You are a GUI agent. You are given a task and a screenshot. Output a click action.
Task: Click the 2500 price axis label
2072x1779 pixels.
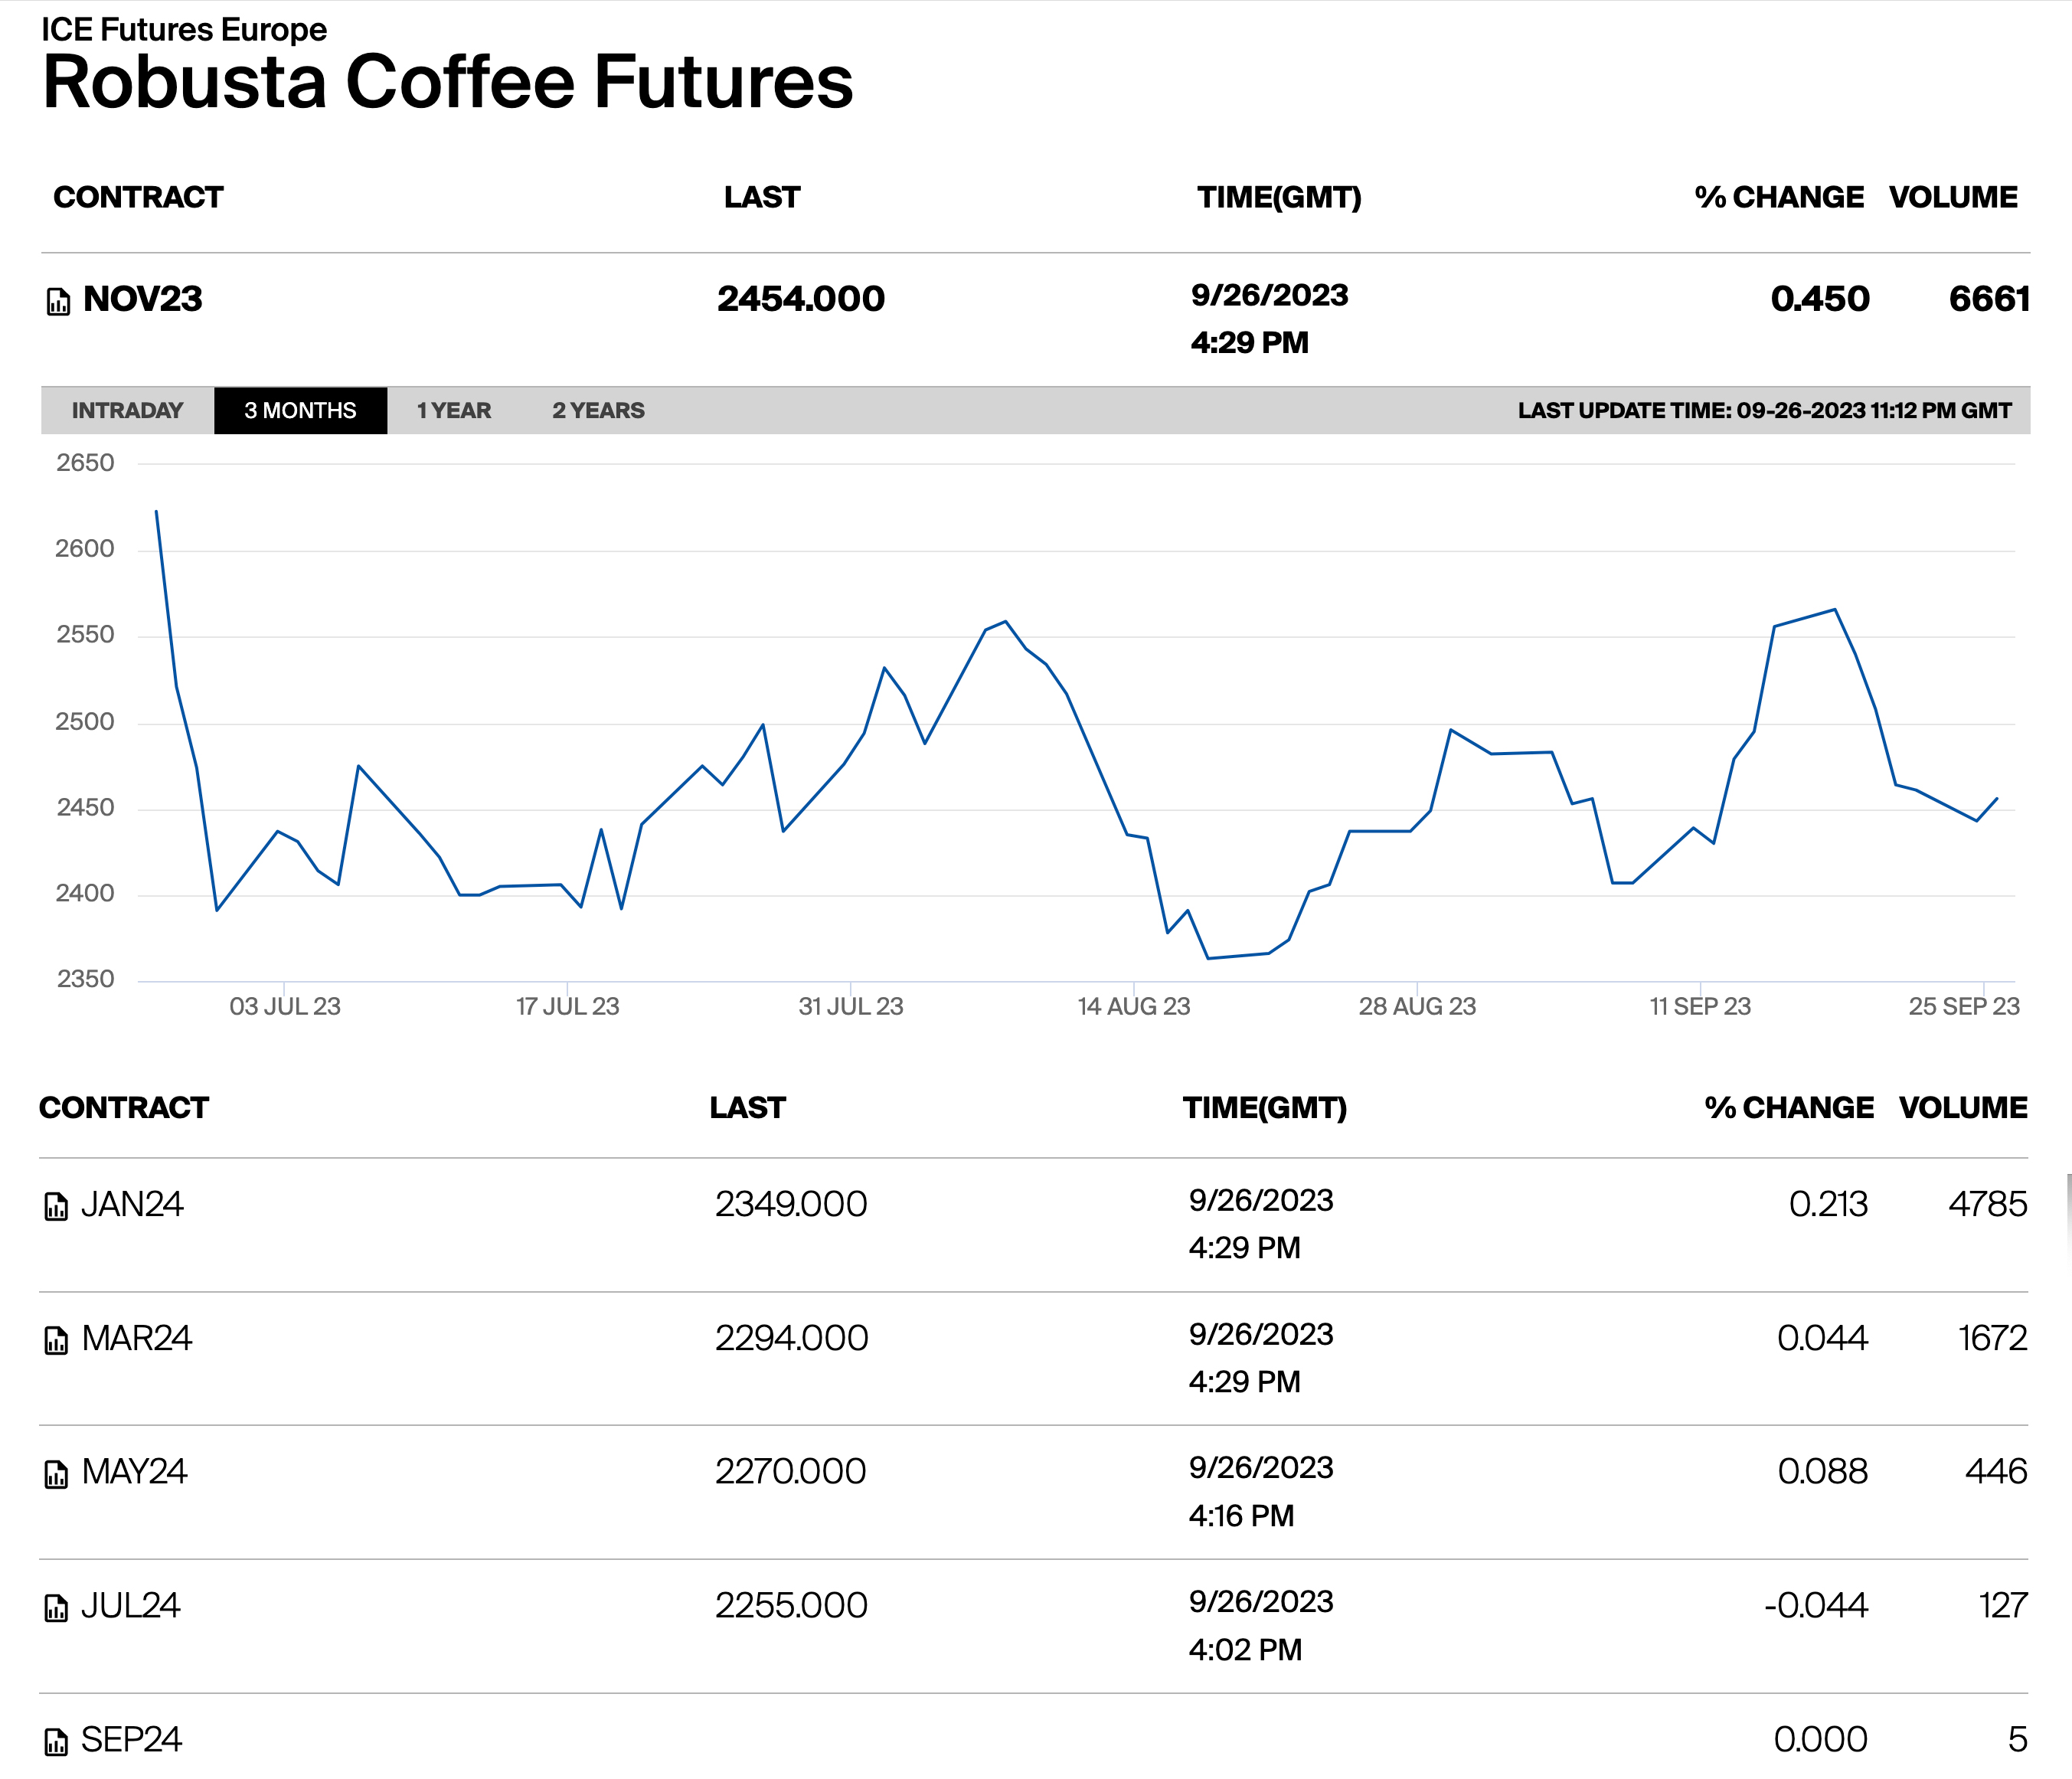point(85,722)
